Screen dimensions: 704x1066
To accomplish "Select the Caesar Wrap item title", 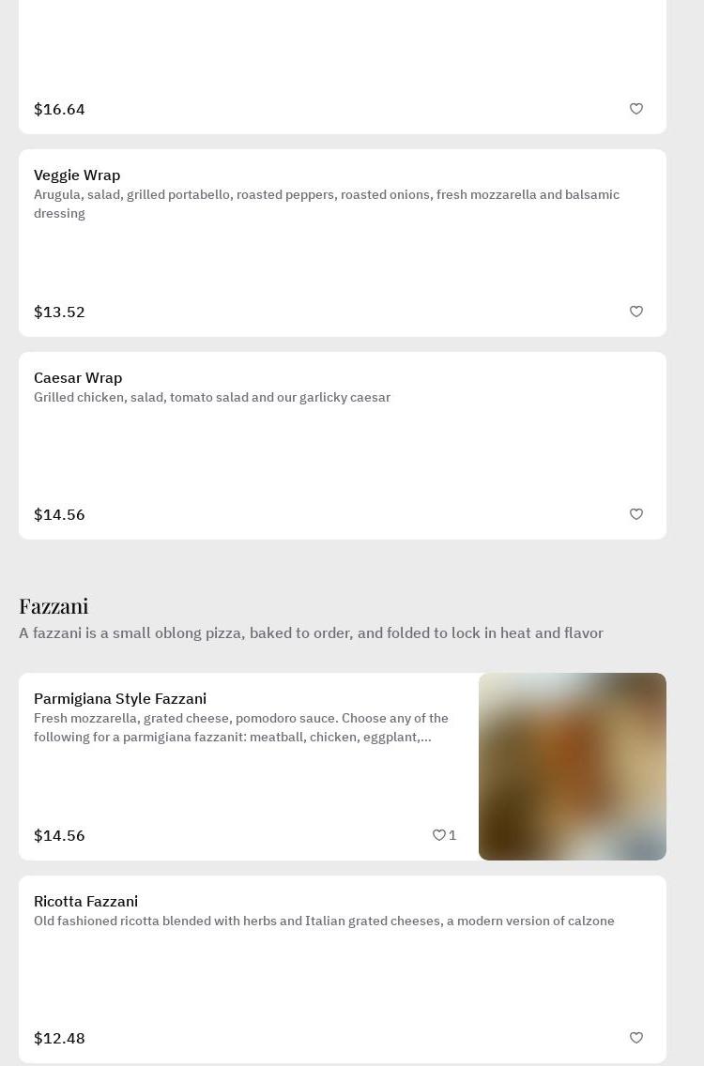I will 78,378.
